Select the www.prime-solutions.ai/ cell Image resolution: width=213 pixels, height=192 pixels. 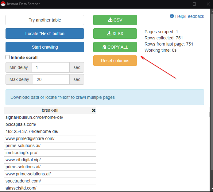(50, 174)
